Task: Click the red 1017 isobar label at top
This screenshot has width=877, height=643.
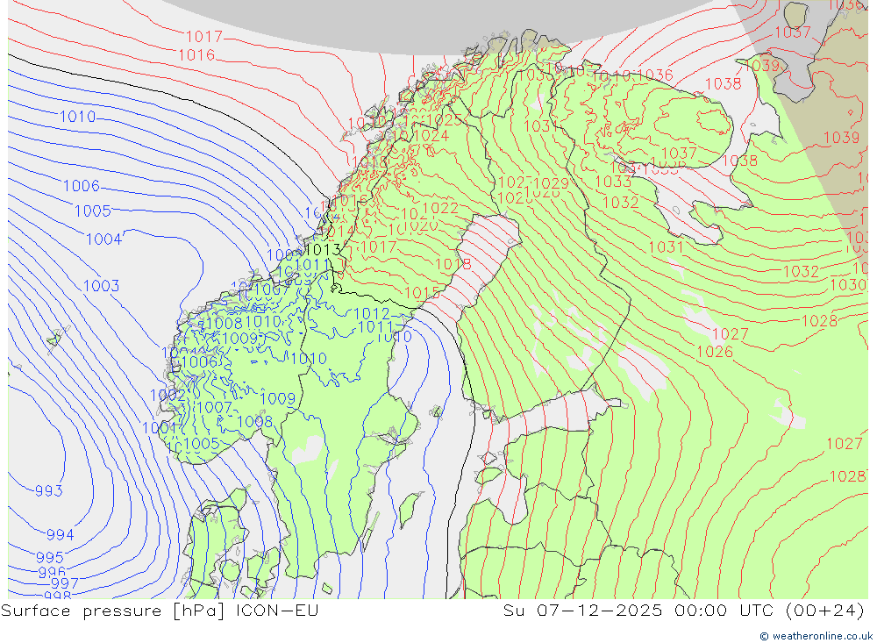Action: pyautogui.click(x=204, y=37)
